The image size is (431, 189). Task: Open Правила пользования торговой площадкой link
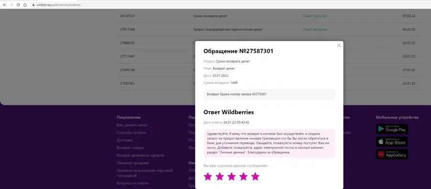pyautogui.click(x=145, y=173)
